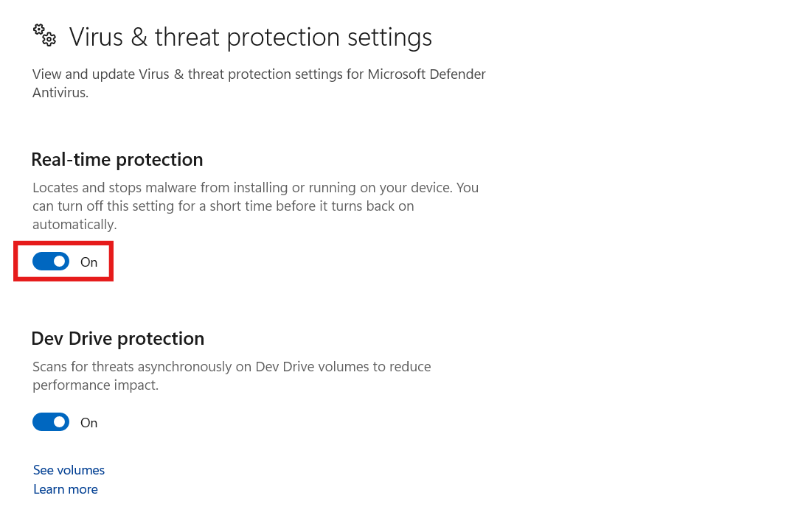Click the knob of the Dev Drive switch
Viewport: 809px width, 529px height.
point(59,421)
